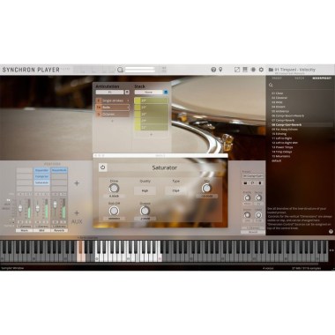Toggle the Saturator effect slot in mixer
Screen dimensions: 335x335
41,182
